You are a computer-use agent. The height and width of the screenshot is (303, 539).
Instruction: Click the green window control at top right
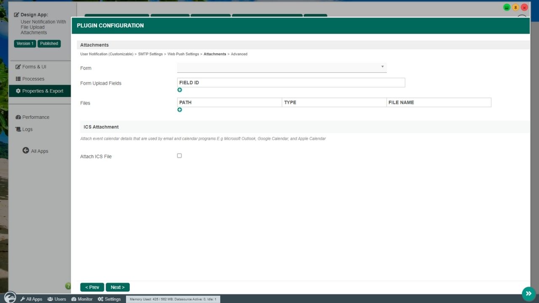coord(507,8)
